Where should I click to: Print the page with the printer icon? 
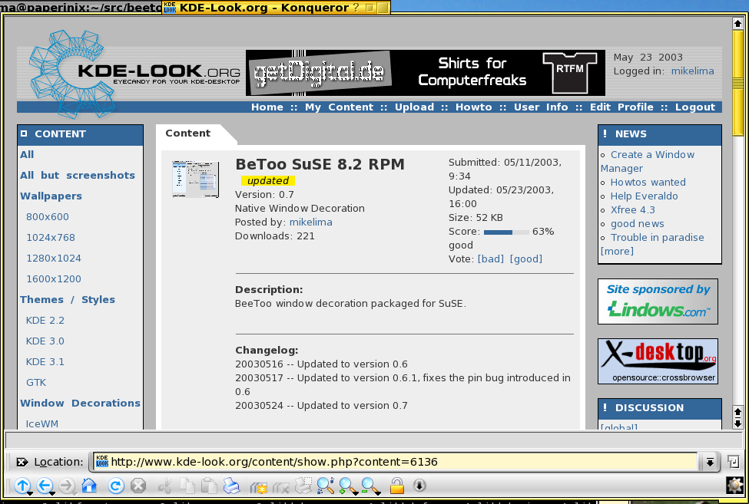(232, 486)
